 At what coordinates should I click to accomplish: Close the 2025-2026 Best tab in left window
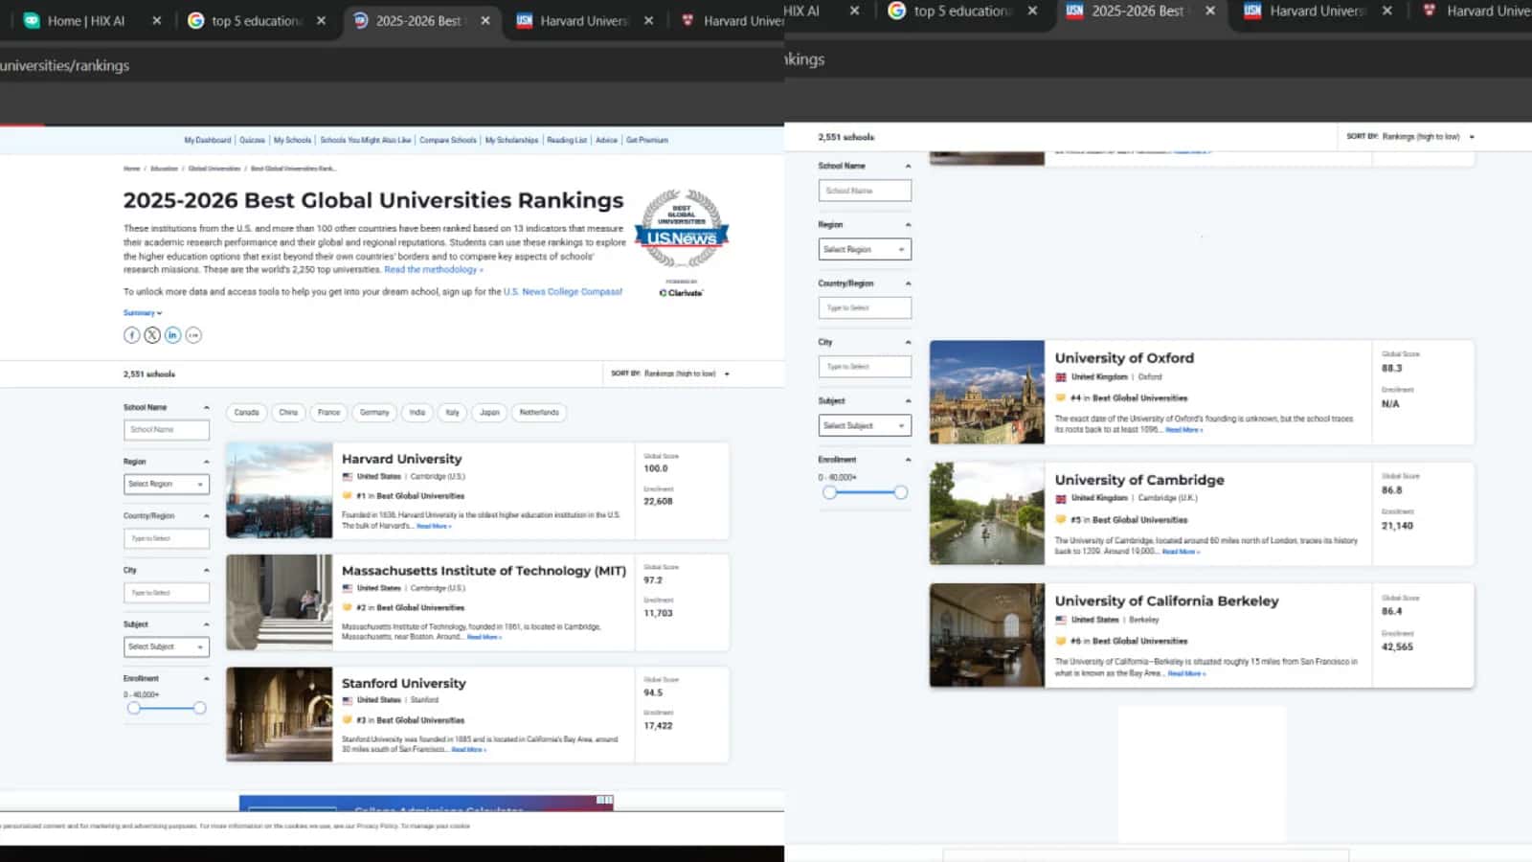[485, 20]
